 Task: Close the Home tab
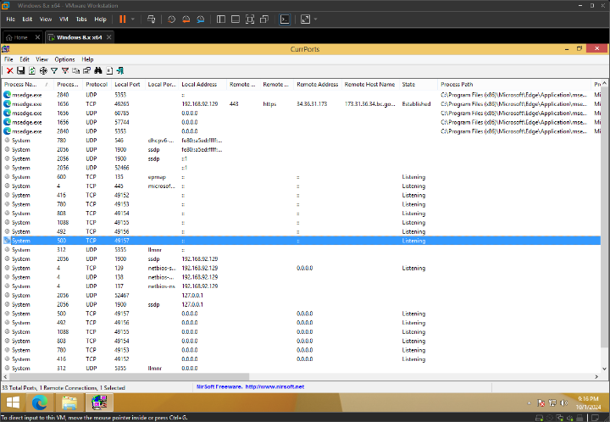click(x=37, y=37)
